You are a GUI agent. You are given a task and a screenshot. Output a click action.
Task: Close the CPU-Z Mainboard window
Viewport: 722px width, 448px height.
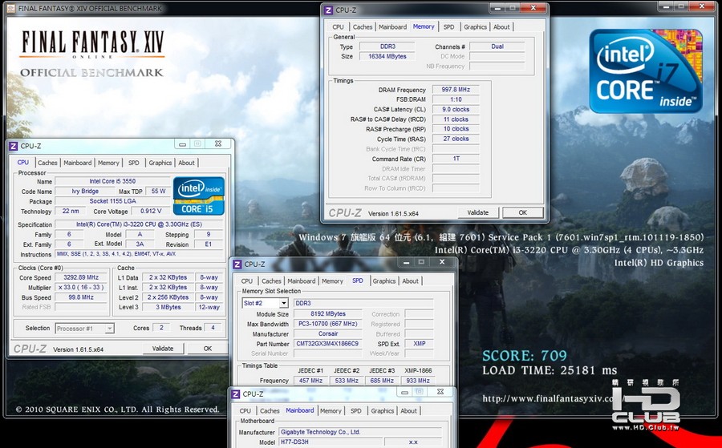click(x=440, y=392)
